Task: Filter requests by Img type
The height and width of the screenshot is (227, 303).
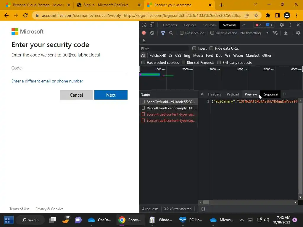Action: pyautogui.click(x=187, y=55)
